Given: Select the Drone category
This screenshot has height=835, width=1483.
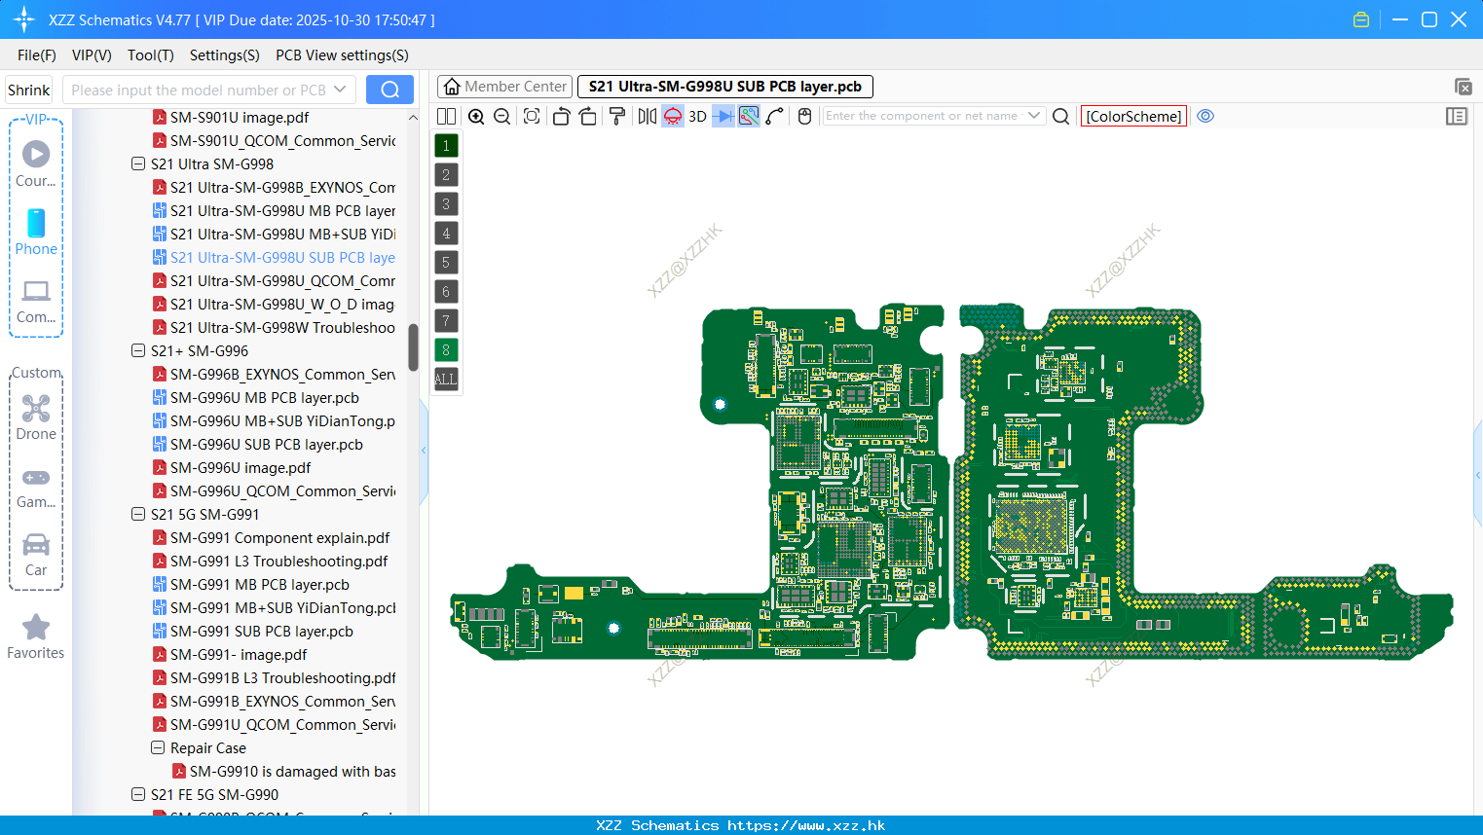Looking at the screenshot, I should [x=36, y=417].
